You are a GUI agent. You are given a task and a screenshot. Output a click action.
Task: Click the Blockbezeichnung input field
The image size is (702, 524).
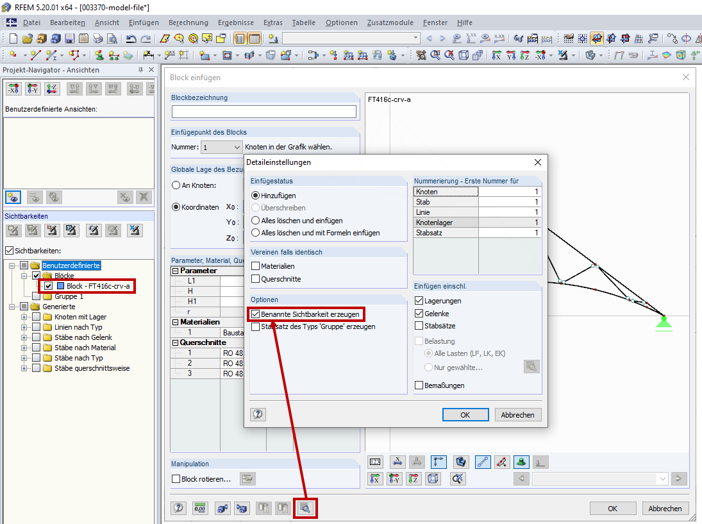click(x=264, y=111)
